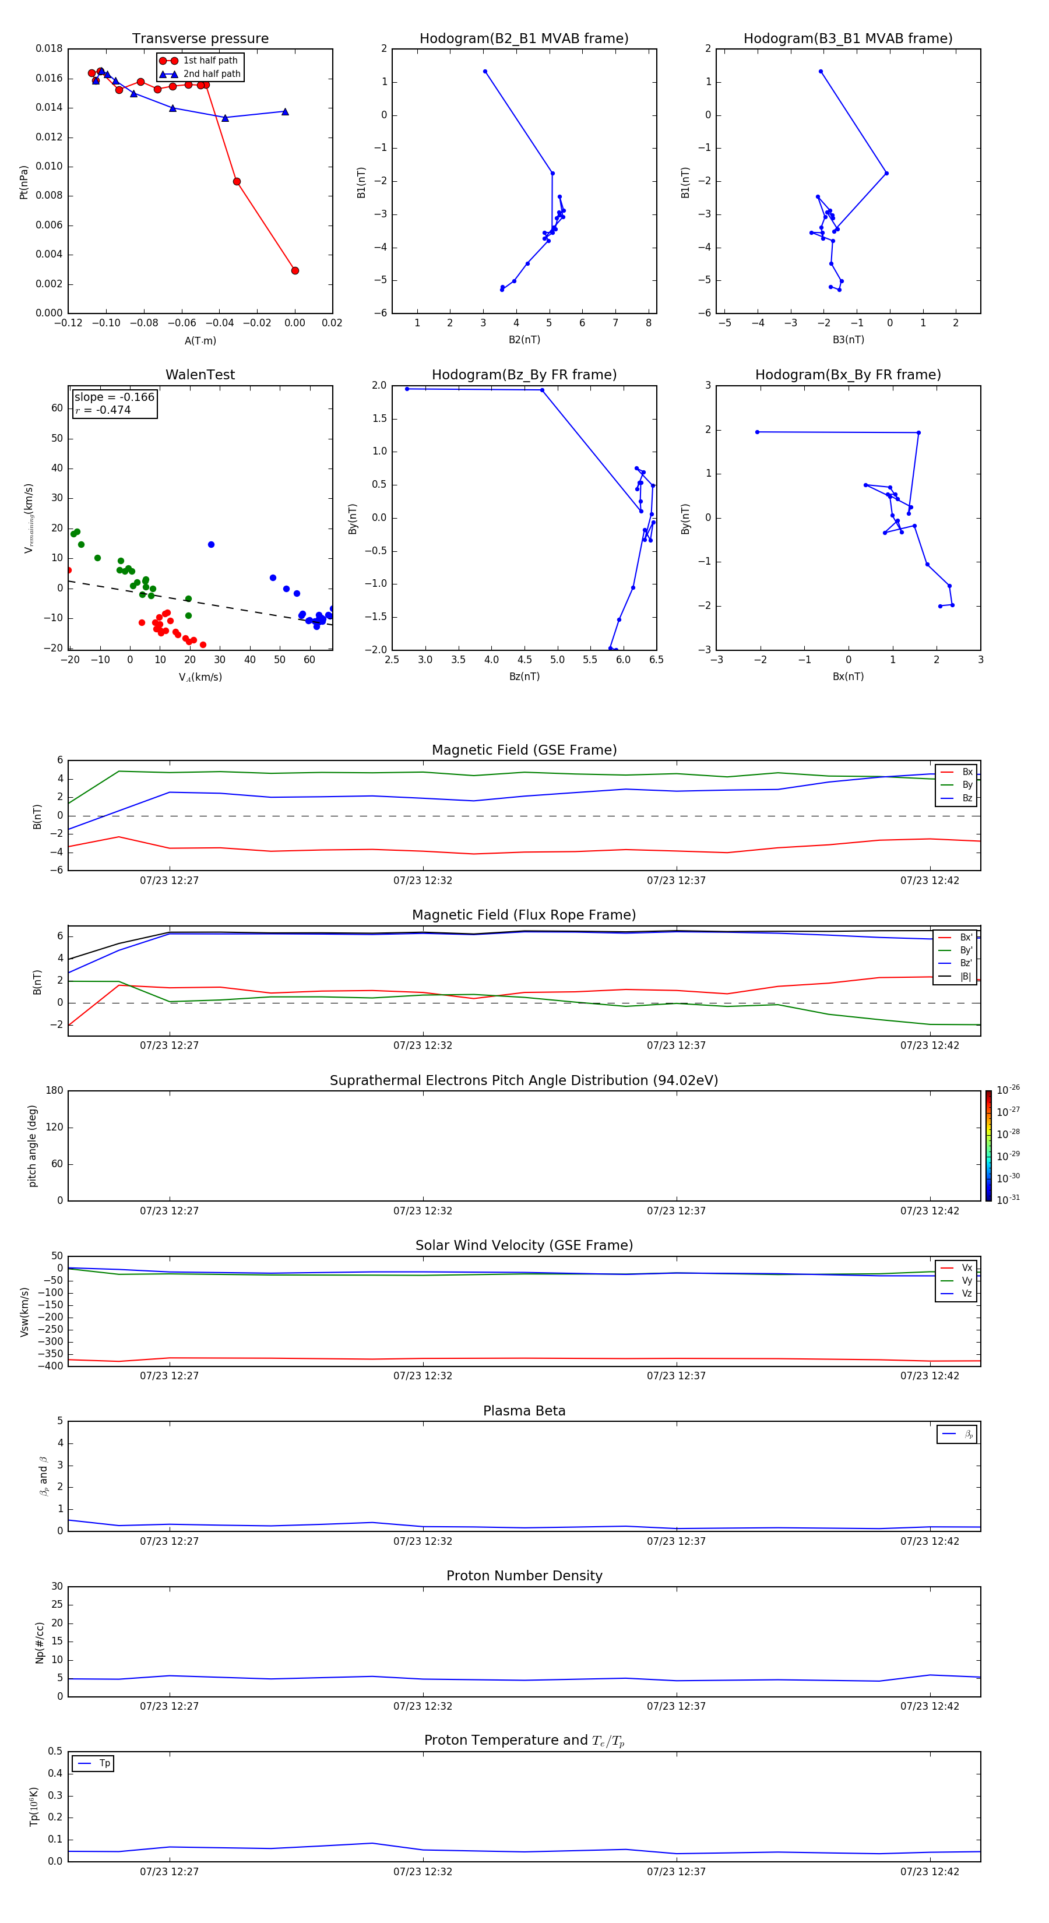Click the Vz legend entry in velocity plot

(956, 1293)
